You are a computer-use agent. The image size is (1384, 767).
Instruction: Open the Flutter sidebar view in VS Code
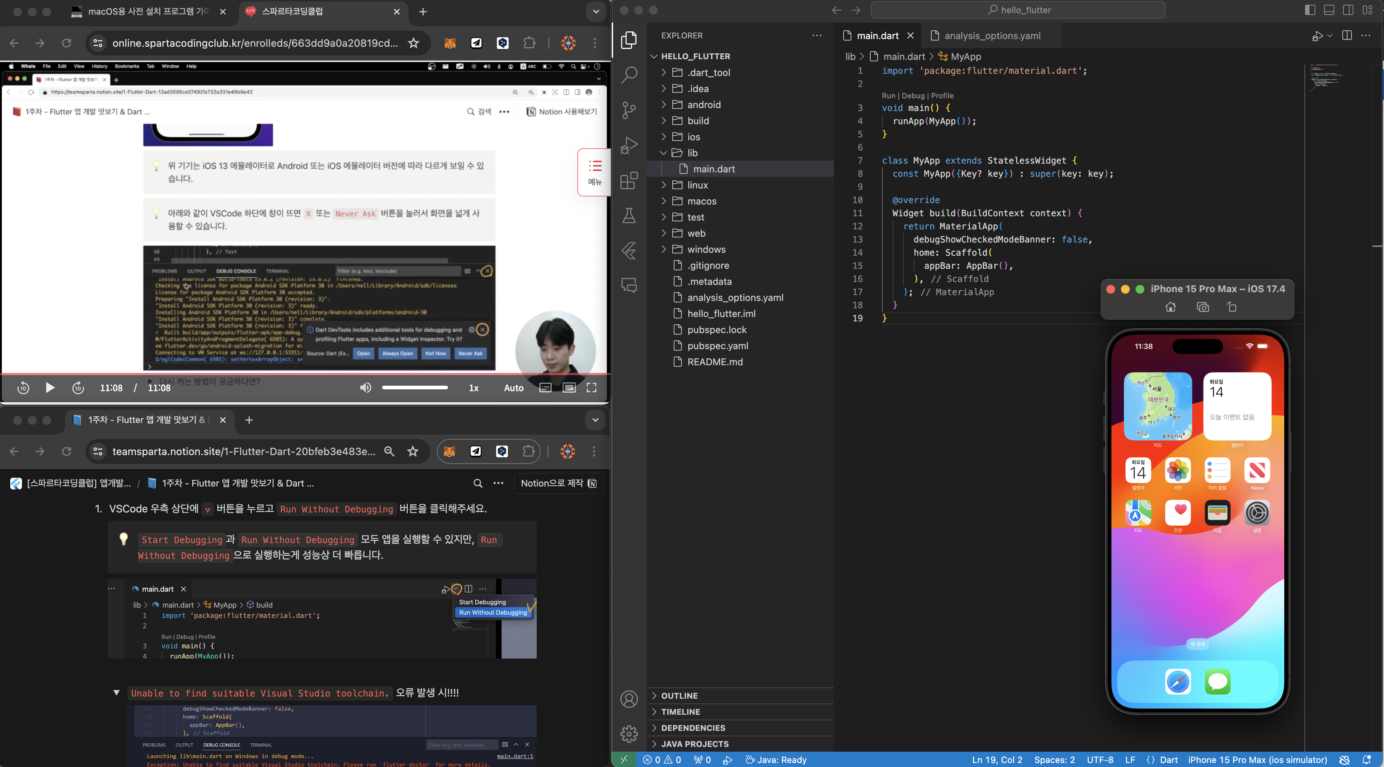[x=629, y=250]
